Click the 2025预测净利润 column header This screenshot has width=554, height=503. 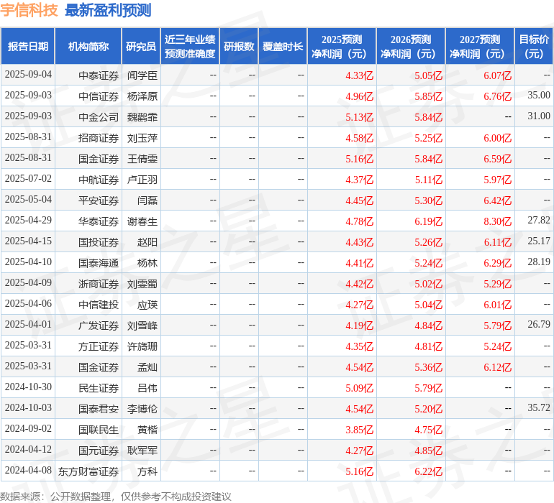pos(342,46)
